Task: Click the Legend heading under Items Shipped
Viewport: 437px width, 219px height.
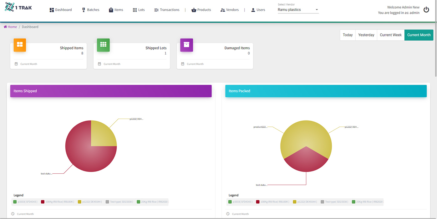Action: coord(18,195)
